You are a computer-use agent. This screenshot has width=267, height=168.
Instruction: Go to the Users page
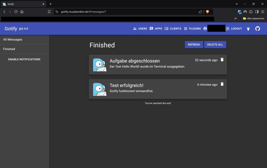[140, 29]
